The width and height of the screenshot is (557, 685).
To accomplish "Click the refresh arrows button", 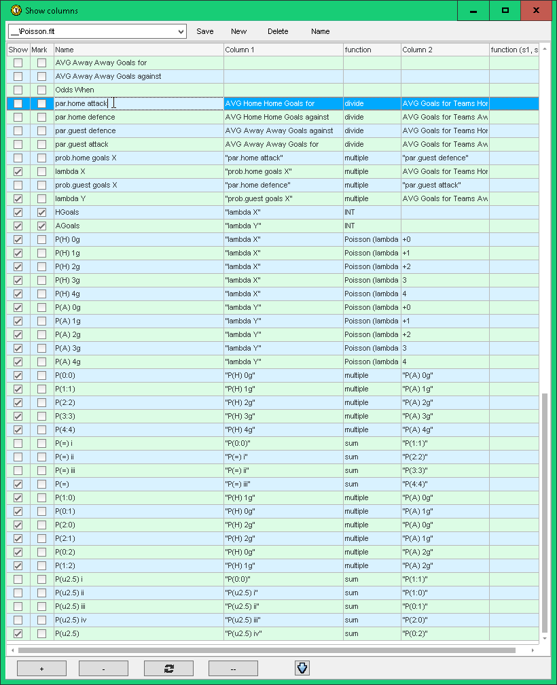I will tap(168, 668).
